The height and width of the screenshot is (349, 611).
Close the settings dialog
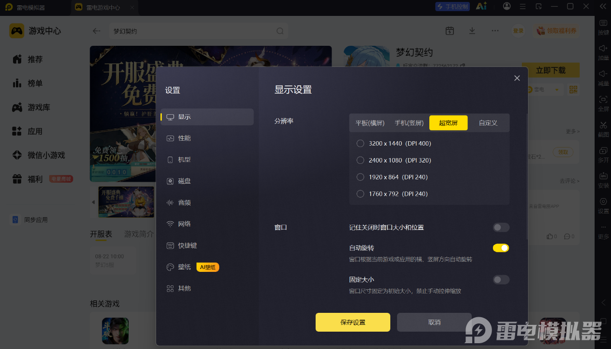(x=517, y=78)
